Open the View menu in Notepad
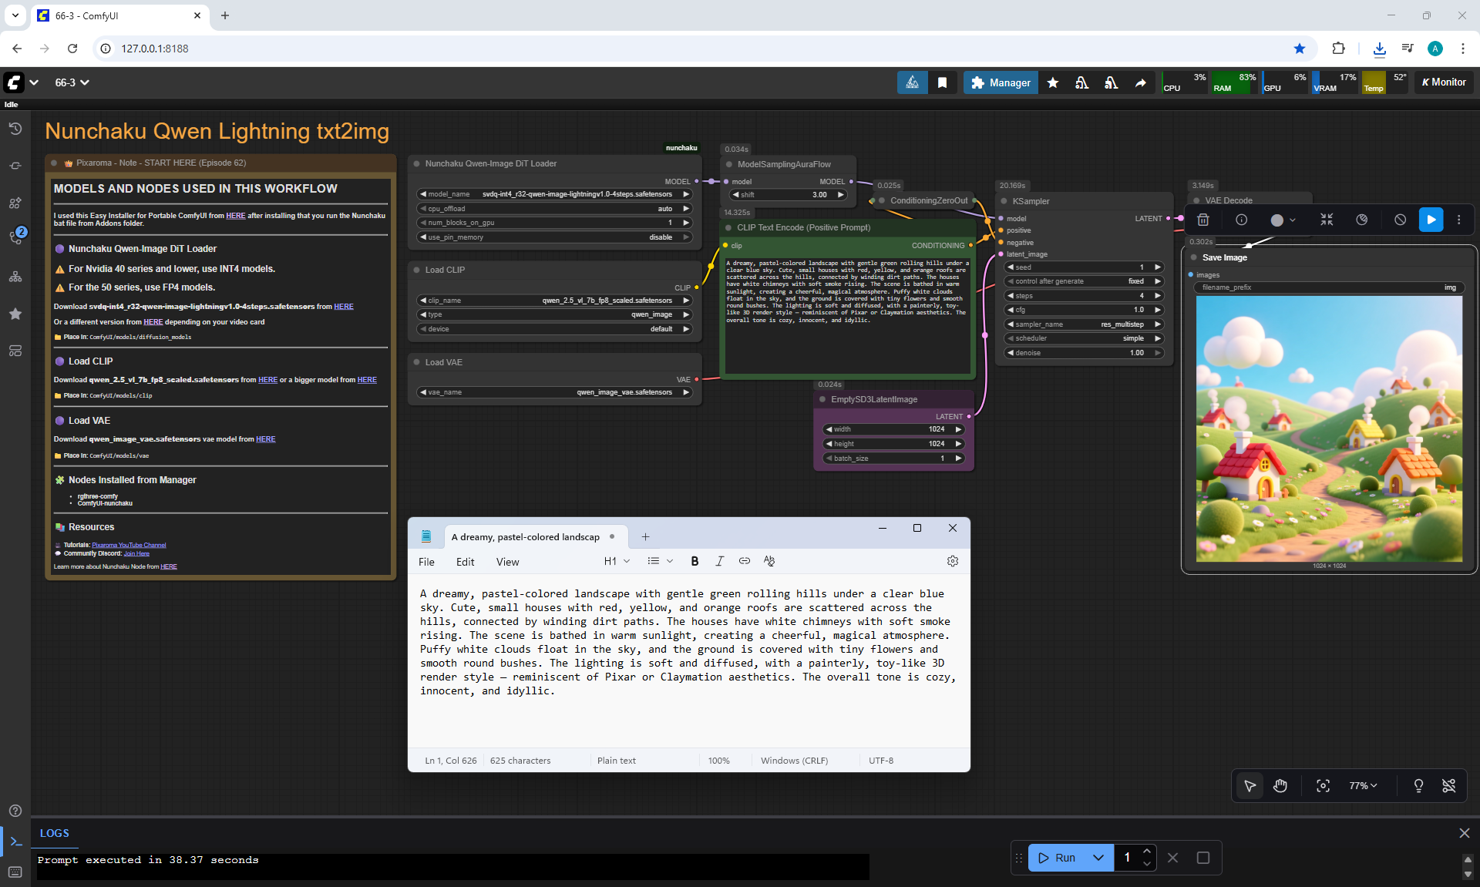Viewport: 1480px width, 887px height. (x=507, y=562)
